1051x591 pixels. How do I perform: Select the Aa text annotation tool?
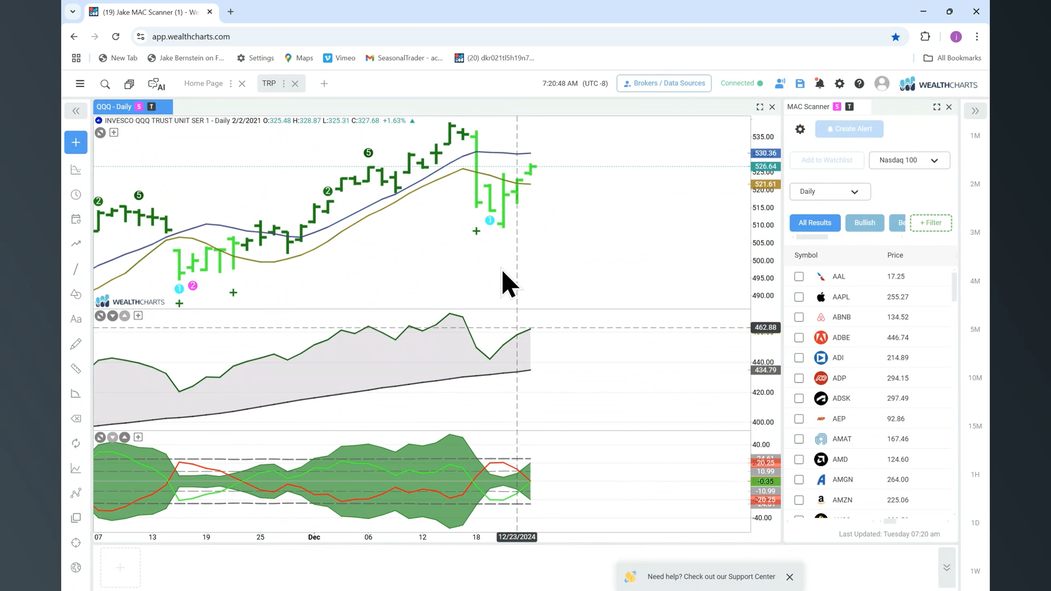76,319
